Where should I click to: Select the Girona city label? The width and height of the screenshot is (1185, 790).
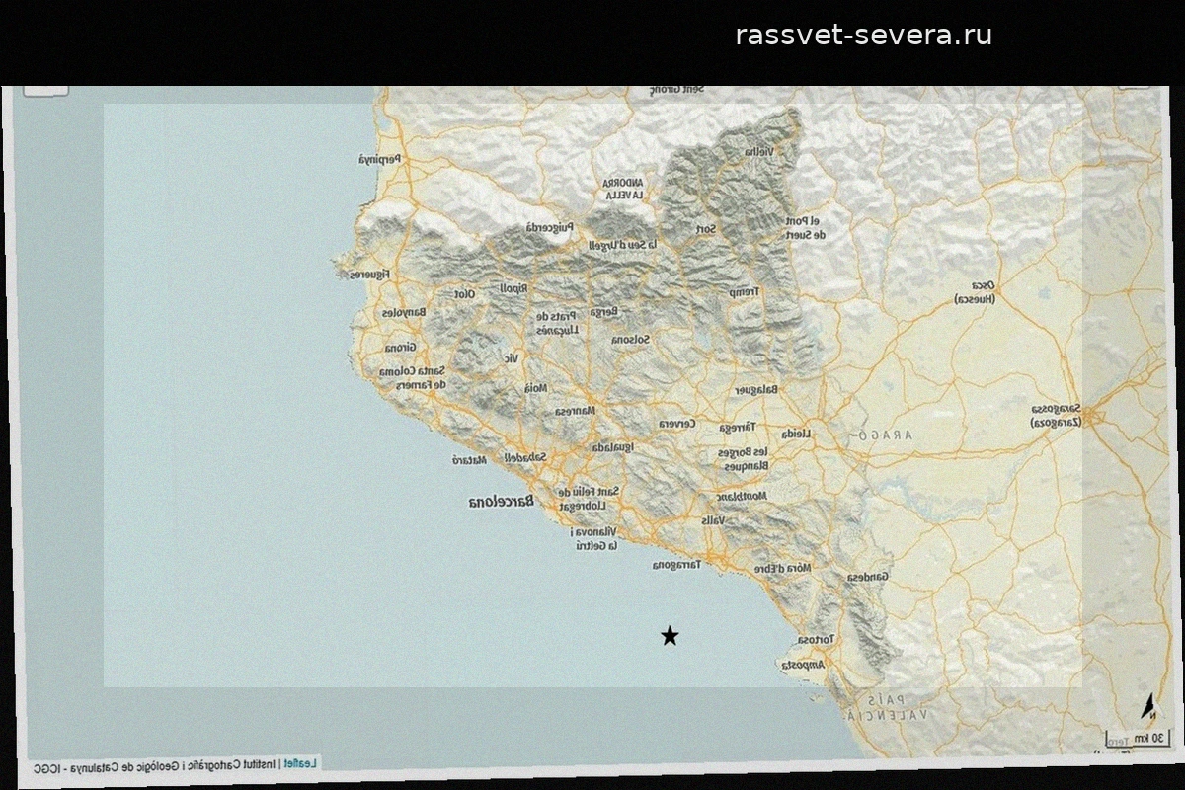coord(400,348)
